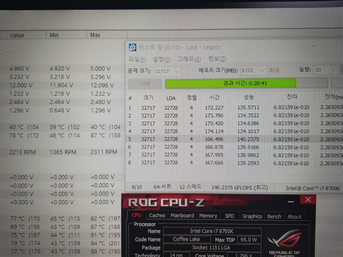
Task: Click the 잔차 column header
Action: coord(292,97)
